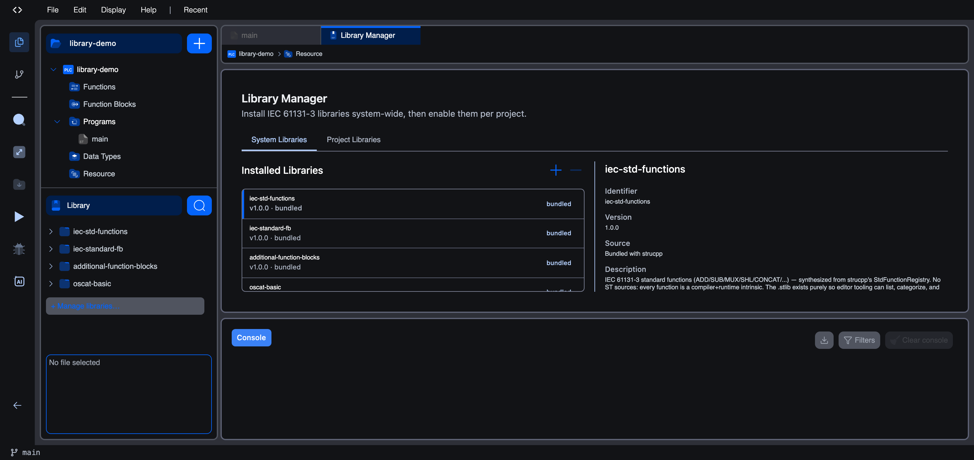Switch to the main editor tab

pos(271,35)
